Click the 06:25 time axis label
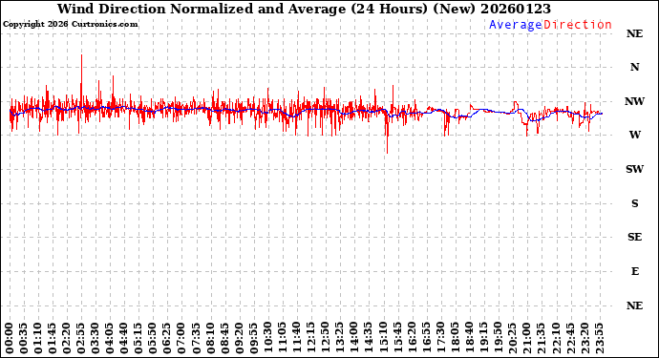Viewport: 659px width, 358px height. point(168,338)
